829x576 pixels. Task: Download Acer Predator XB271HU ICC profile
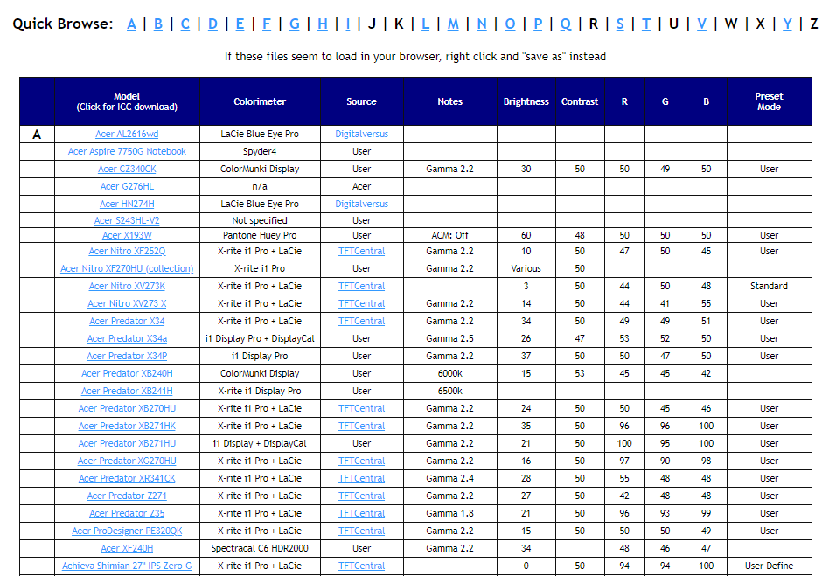click(x=127, y=443)
